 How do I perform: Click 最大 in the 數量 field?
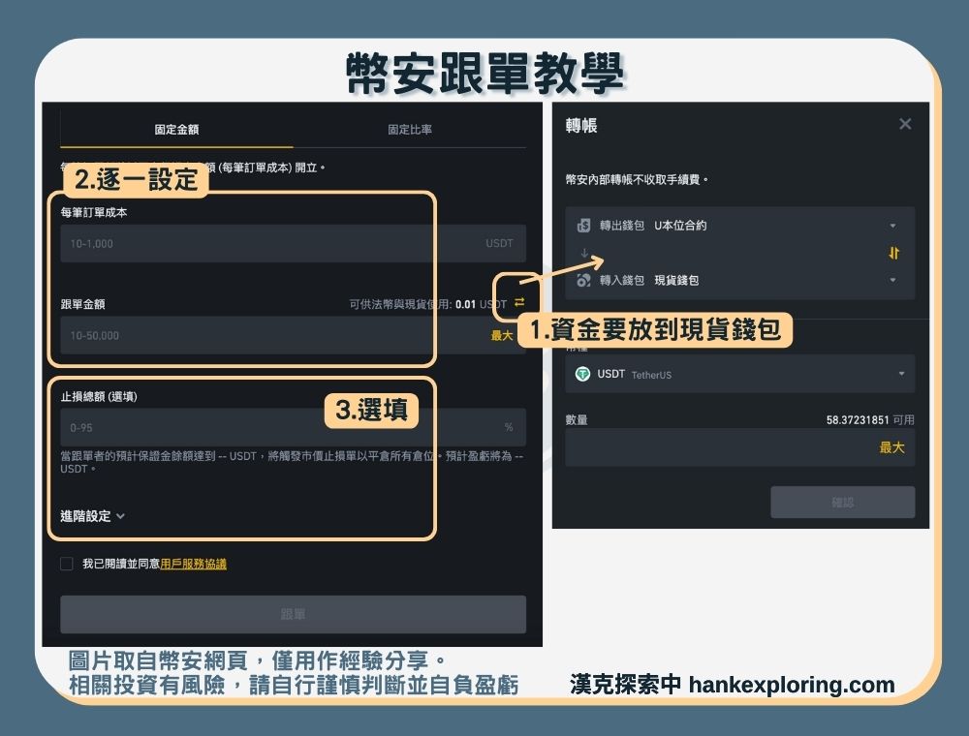[891, 447]
